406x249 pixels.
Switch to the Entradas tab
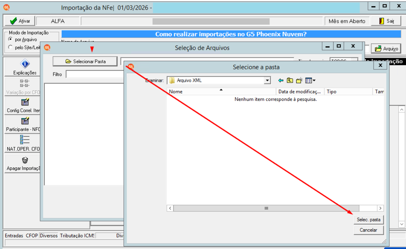coord(14,236)
